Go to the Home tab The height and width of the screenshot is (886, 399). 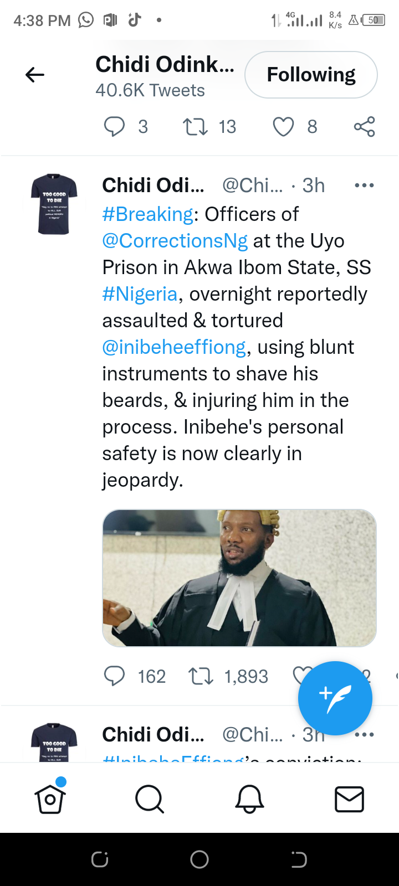(50, 799)
